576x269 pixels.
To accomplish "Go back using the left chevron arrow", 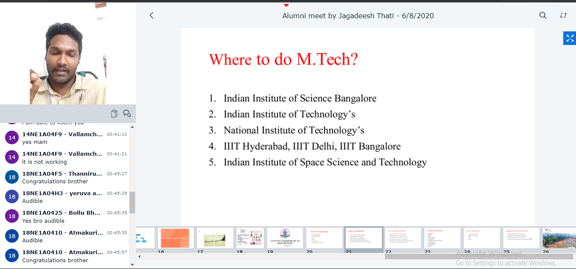I will (151, 16).
